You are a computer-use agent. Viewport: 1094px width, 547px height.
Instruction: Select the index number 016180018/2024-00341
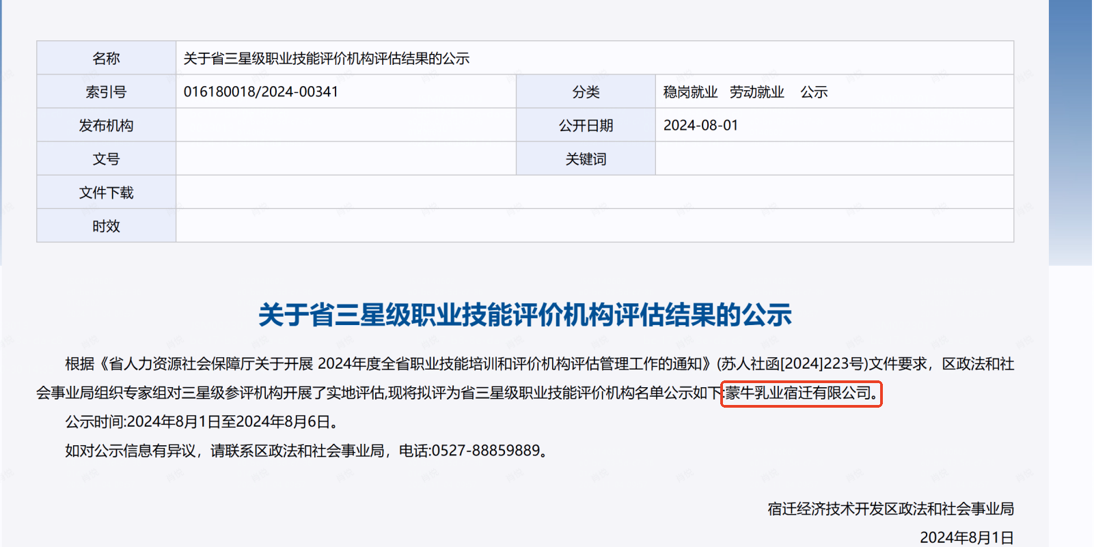[x=261, y=92]
